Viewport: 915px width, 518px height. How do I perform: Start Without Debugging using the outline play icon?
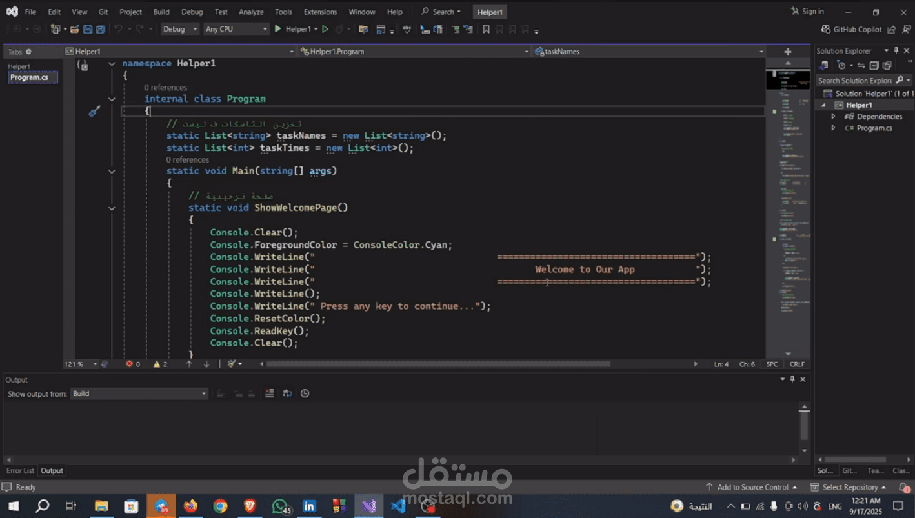tap(325, 29)
